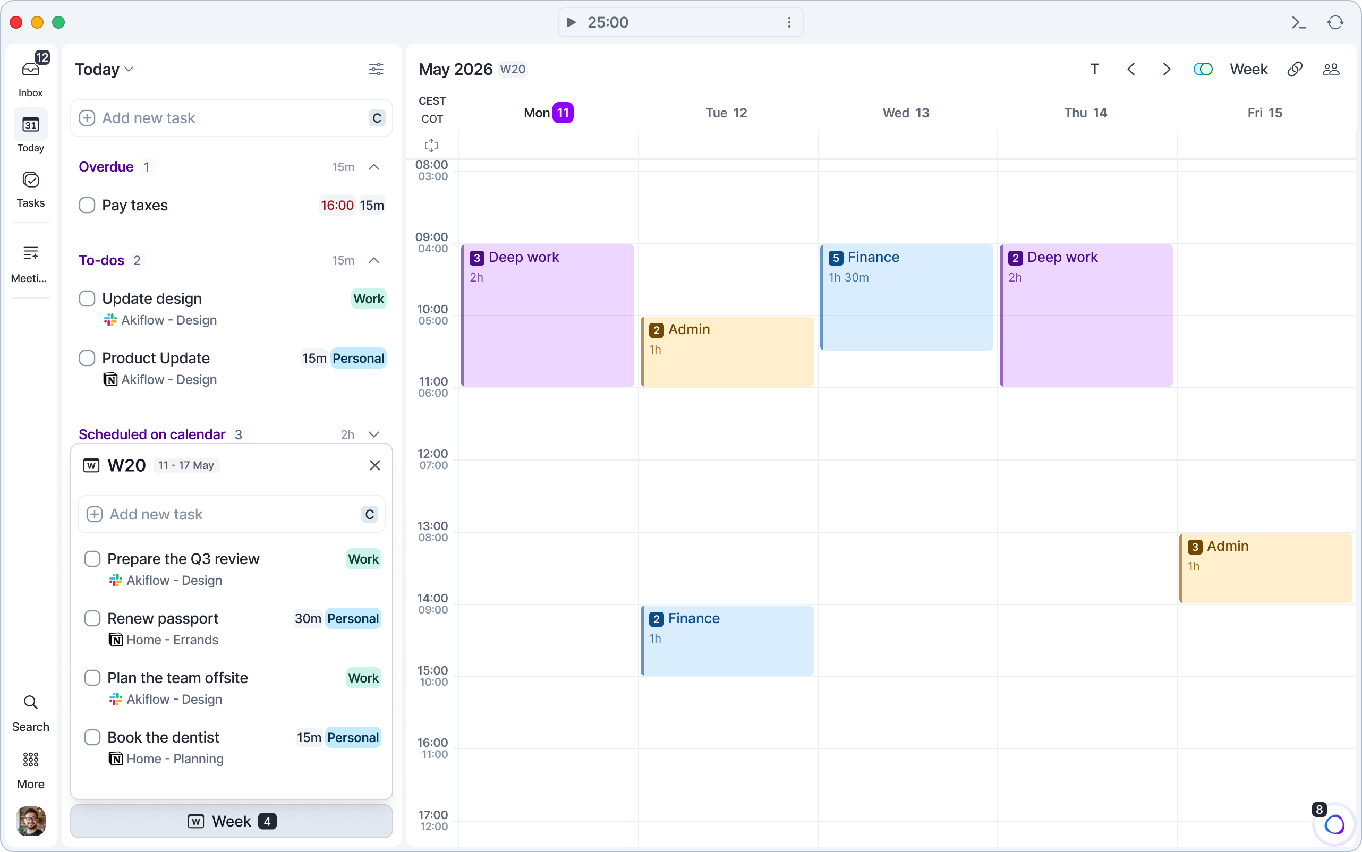Check off Plan the team offsite

coord(92,678)
